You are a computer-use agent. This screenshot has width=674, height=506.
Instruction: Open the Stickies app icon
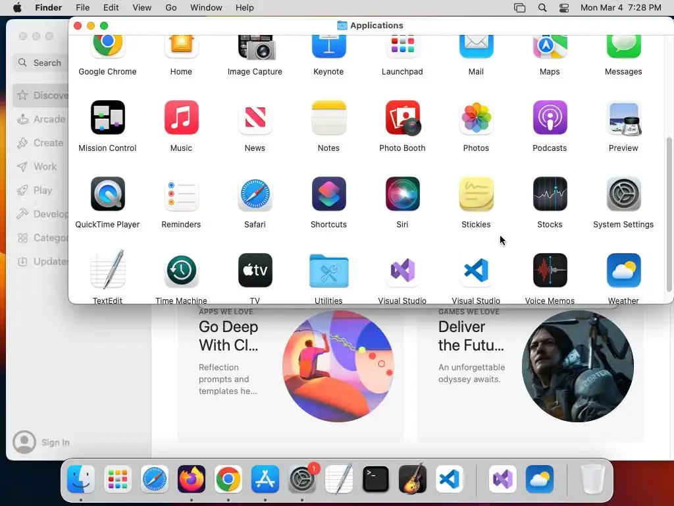point(476,194)
